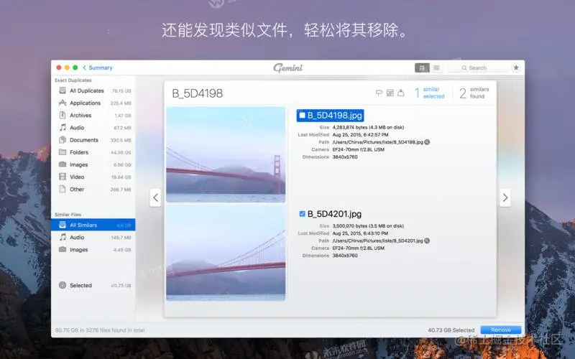Screen dimensions: 575x359
Task: Click the '40.73 GB Selected' status text
Action: 451,330
